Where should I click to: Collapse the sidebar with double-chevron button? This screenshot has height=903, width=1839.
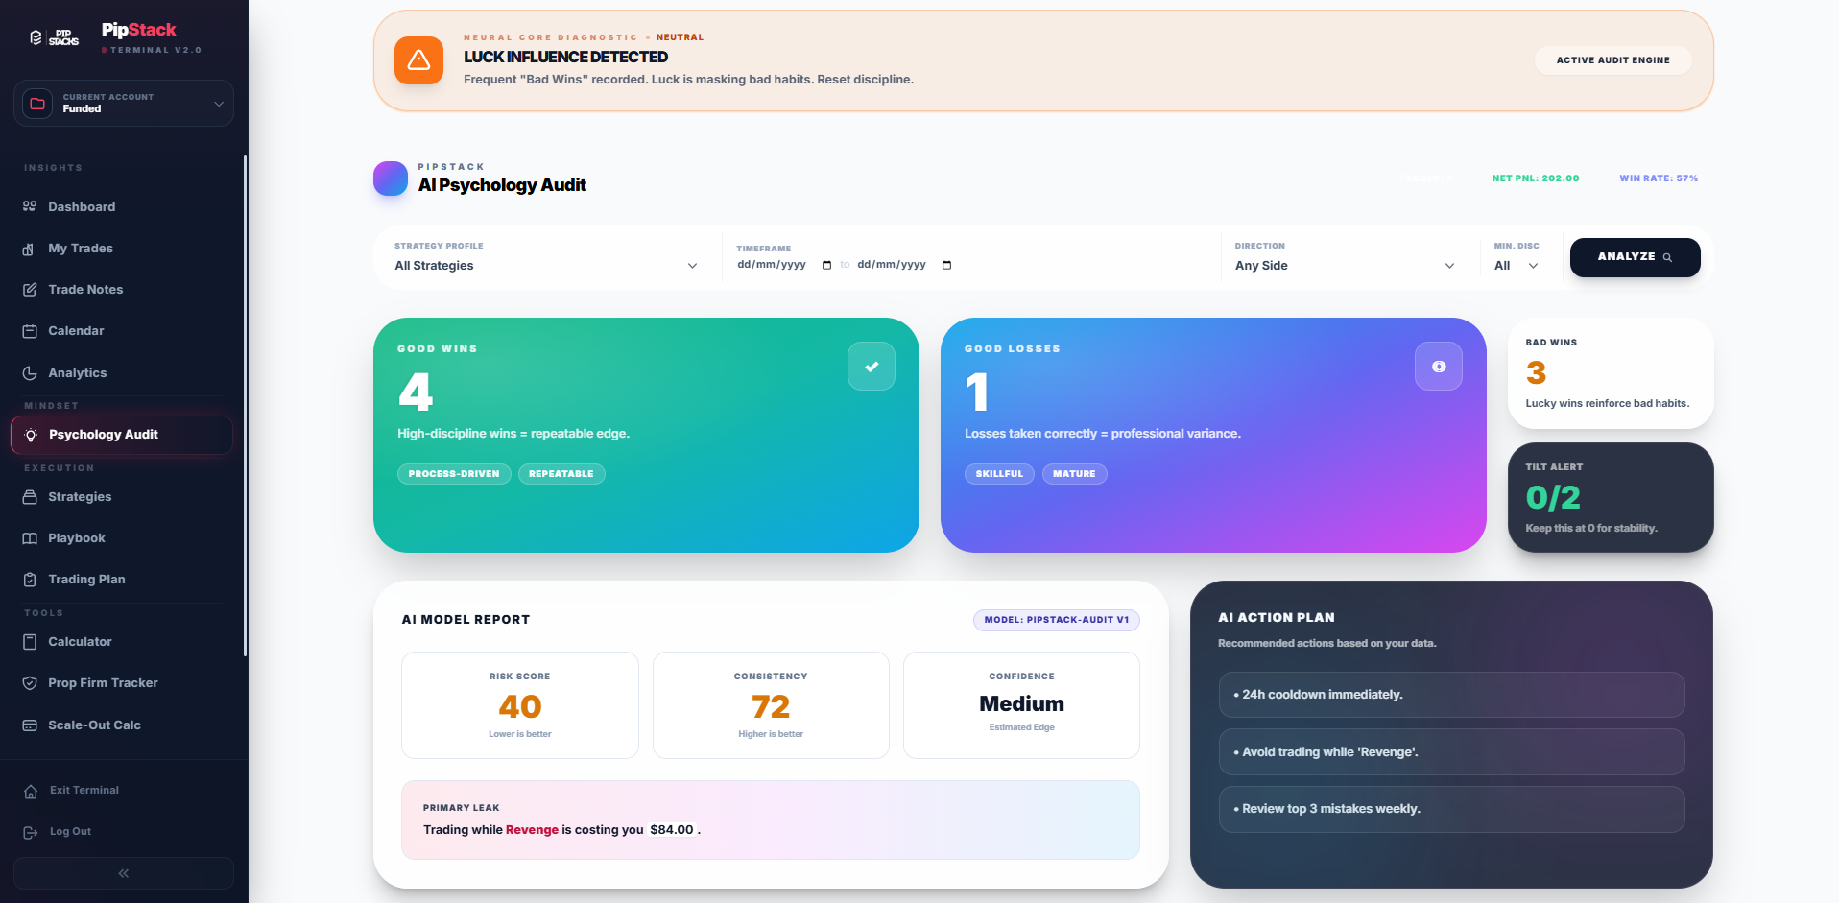pyautogui.click(x=123, y=873)
